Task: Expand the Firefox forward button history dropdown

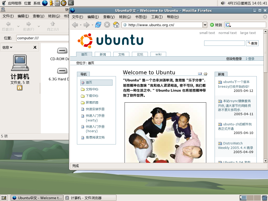Action: click(x=92, y=25)
